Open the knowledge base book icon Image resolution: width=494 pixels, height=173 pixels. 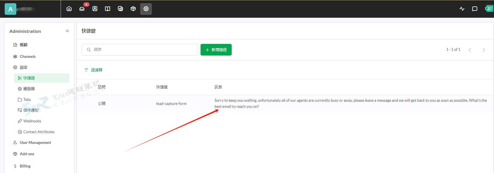[x=108, y=9]
